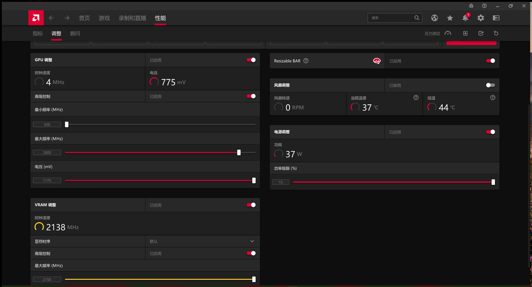
Task: Click the 15 power limit field
Action: (281, 182)
